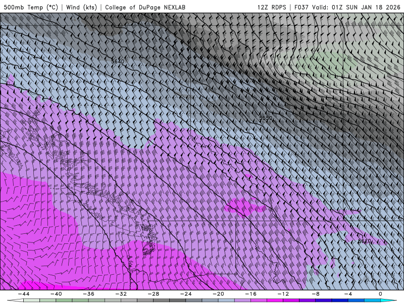Viewport: 404px width, 303px height.
Task: Click the -36 legend value
Action: pyautogui.click(x=89, y=294)
